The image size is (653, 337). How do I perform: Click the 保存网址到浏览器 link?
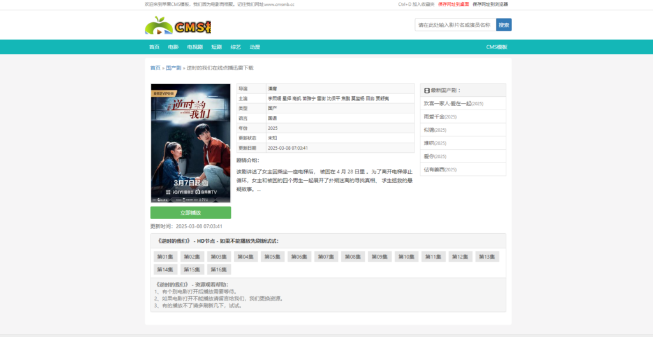(490, 4)
